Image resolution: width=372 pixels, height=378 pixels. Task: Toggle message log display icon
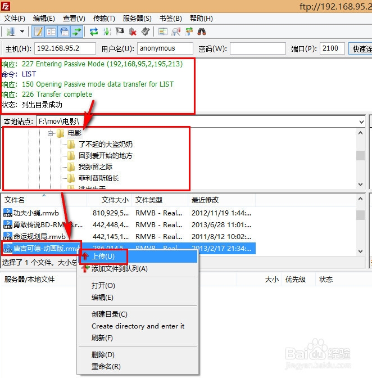(x=38, y=31)
